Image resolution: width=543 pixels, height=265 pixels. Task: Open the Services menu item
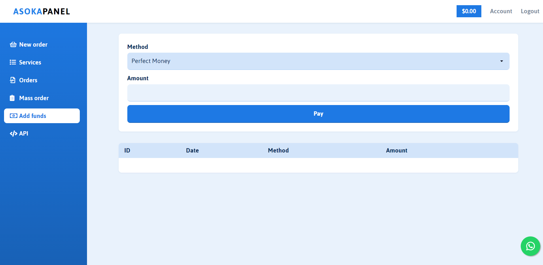[x=30, y=62]
